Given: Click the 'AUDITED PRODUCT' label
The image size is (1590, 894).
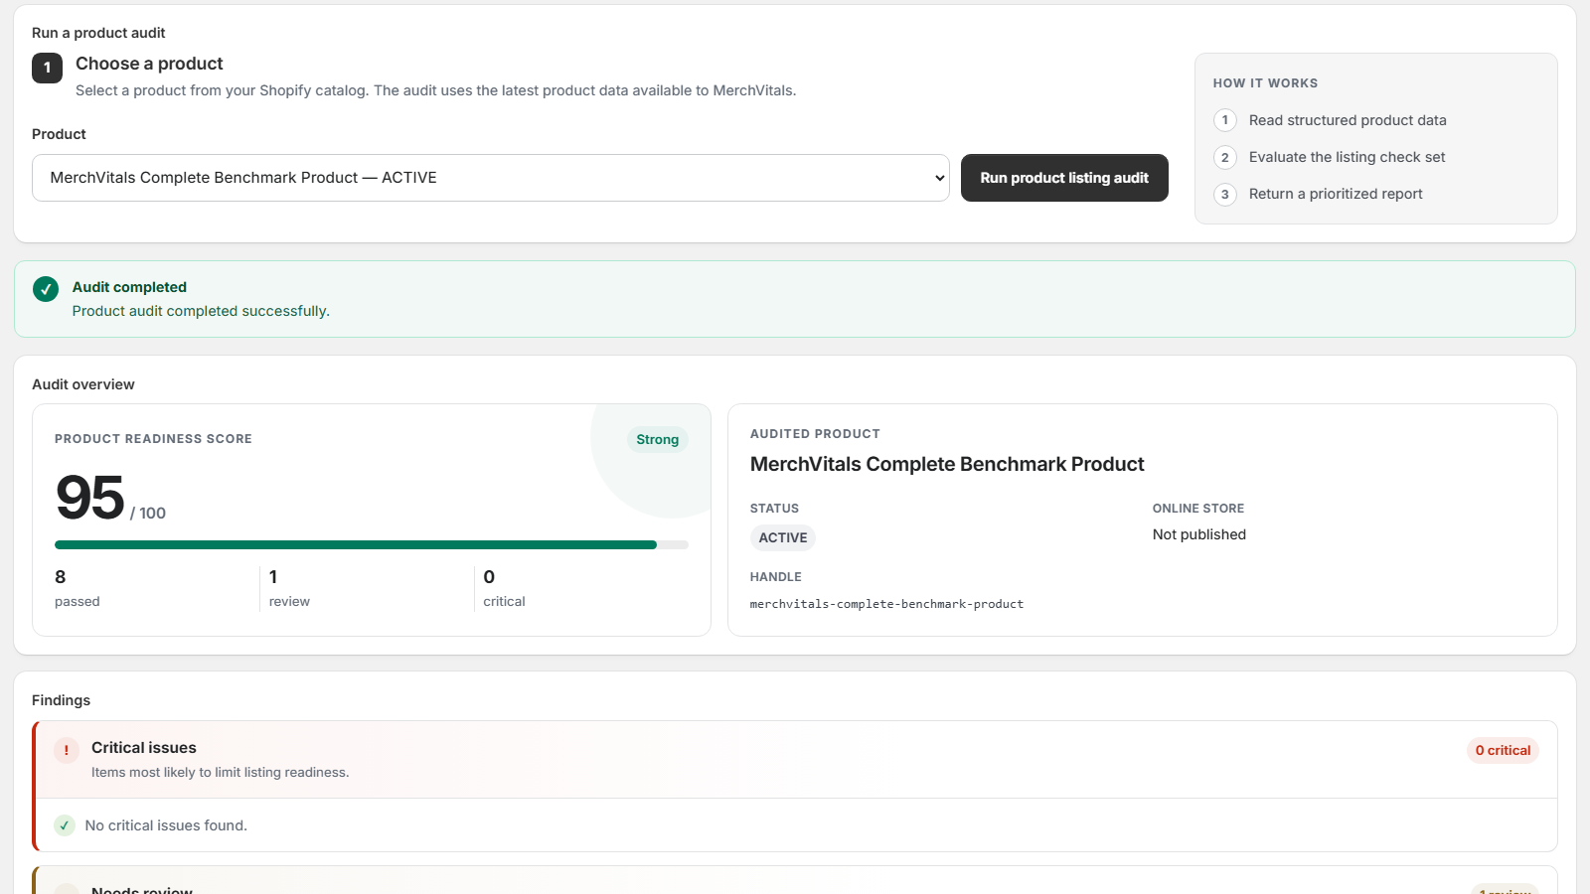Looking at the screenshot, I should pos(815,434).
